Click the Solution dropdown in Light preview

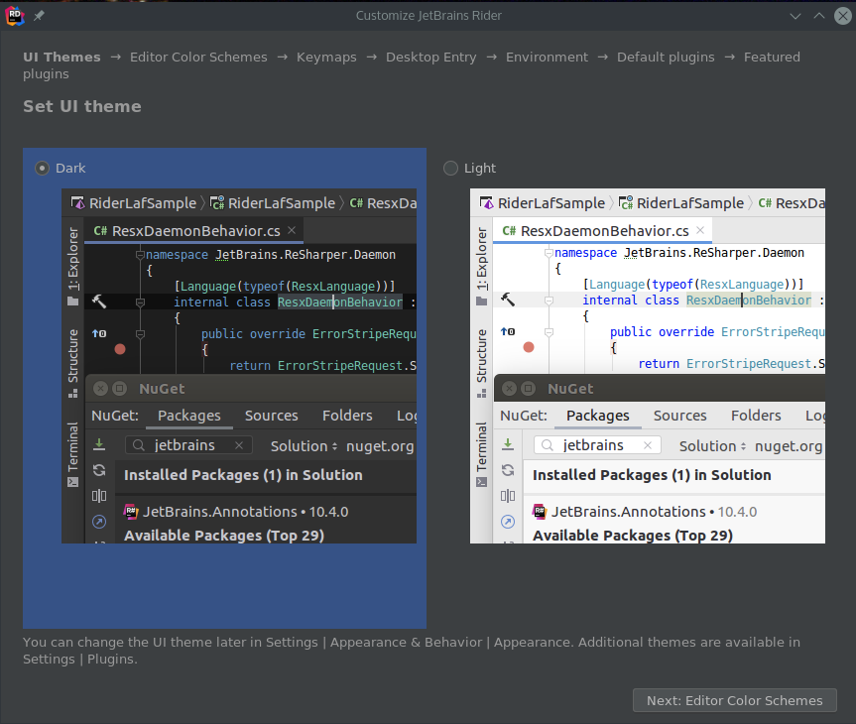point(712,446)
